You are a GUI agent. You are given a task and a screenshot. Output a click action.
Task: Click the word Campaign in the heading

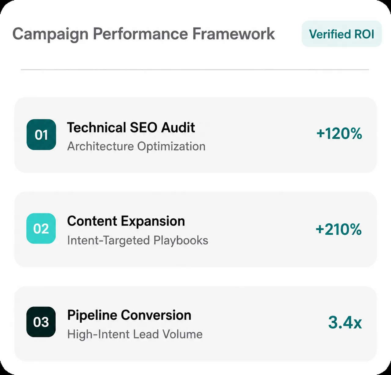point(50,34)
